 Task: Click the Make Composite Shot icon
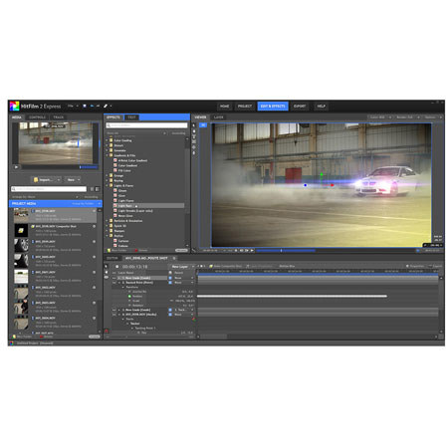point(211,266)
